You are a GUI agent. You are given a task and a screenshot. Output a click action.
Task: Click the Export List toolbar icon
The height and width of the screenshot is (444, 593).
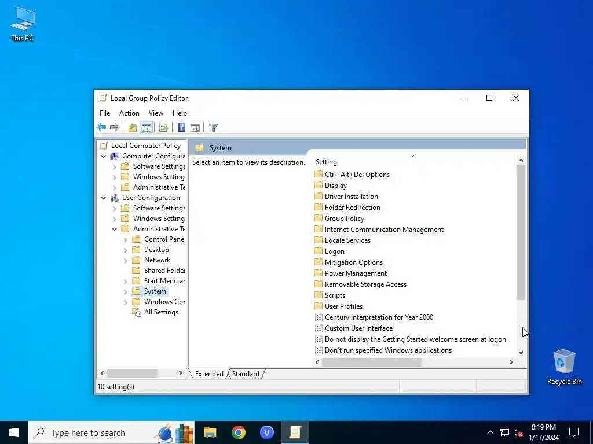[x=164, y=128]
